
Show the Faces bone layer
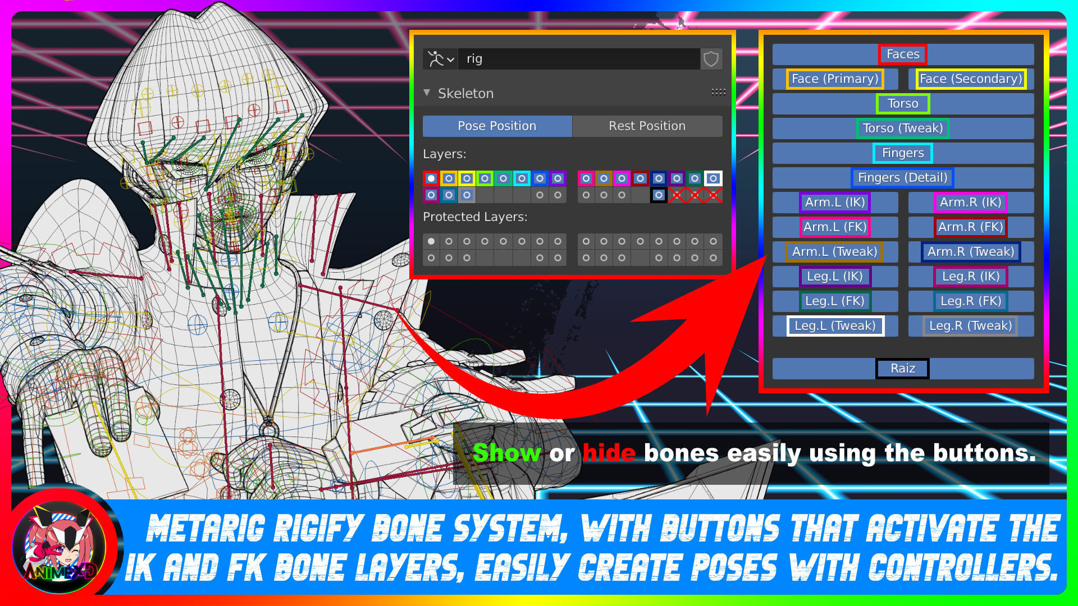(902, 54)
